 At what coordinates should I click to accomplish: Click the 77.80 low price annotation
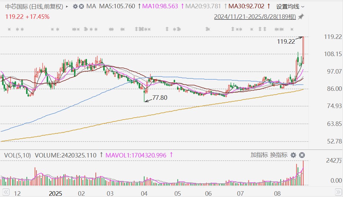(x=160, y=98)
